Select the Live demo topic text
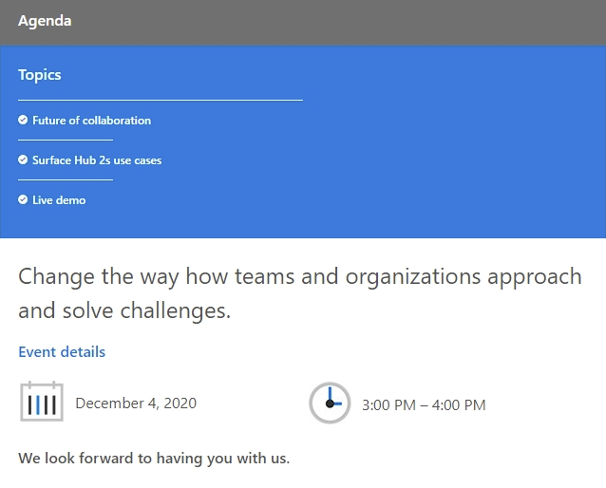Image resolution: width=606 pixels, height=488 pixels. 59,199
